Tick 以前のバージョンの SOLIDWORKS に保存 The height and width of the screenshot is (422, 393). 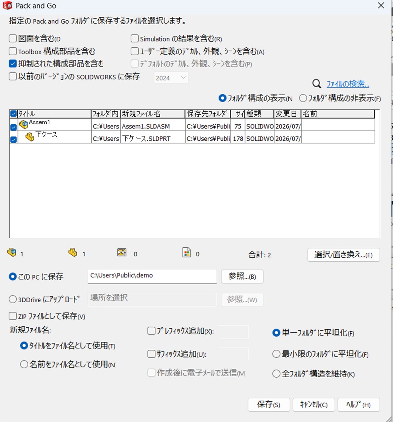13,77
